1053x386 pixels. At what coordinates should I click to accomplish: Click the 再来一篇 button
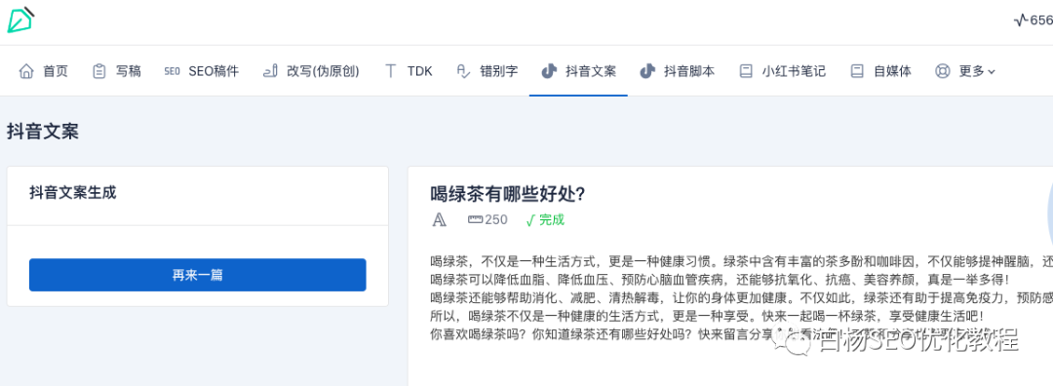point(197,275)
